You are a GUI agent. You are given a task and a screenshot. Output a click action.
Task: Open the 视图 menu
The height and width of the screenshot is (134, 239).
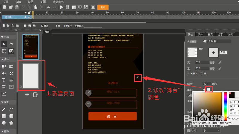31,2
